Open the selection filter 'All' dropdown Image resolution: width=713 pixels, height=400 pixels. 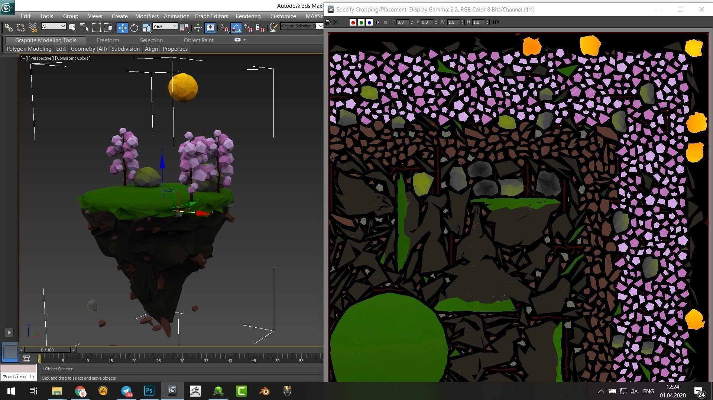tap(54, 26)
